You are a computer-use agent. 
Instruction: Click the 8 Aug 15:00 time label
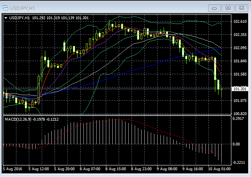(x=115, y=169)
